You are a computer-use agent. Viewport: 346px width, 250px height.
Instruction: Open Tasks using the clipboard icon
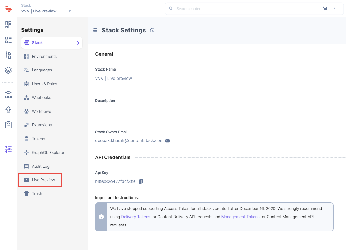[8, 125]
